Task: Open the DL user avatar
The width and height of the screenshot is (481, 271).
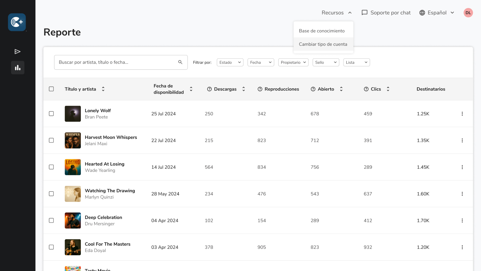Action: (x=468, y=13)
